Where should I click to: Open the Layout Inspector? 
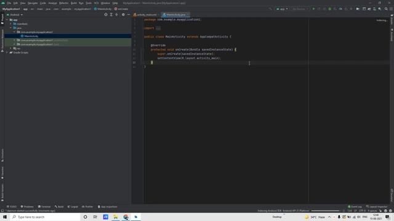pos(377,207)
